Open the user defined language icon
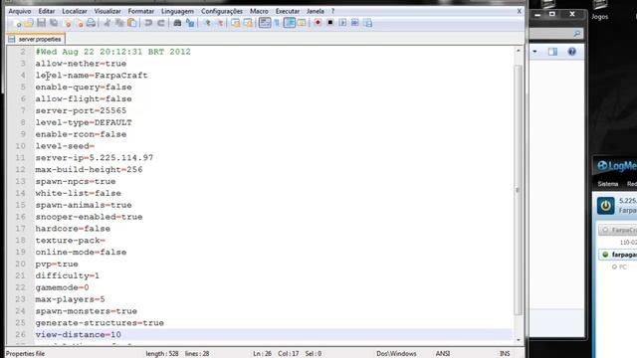 point(302,23)
